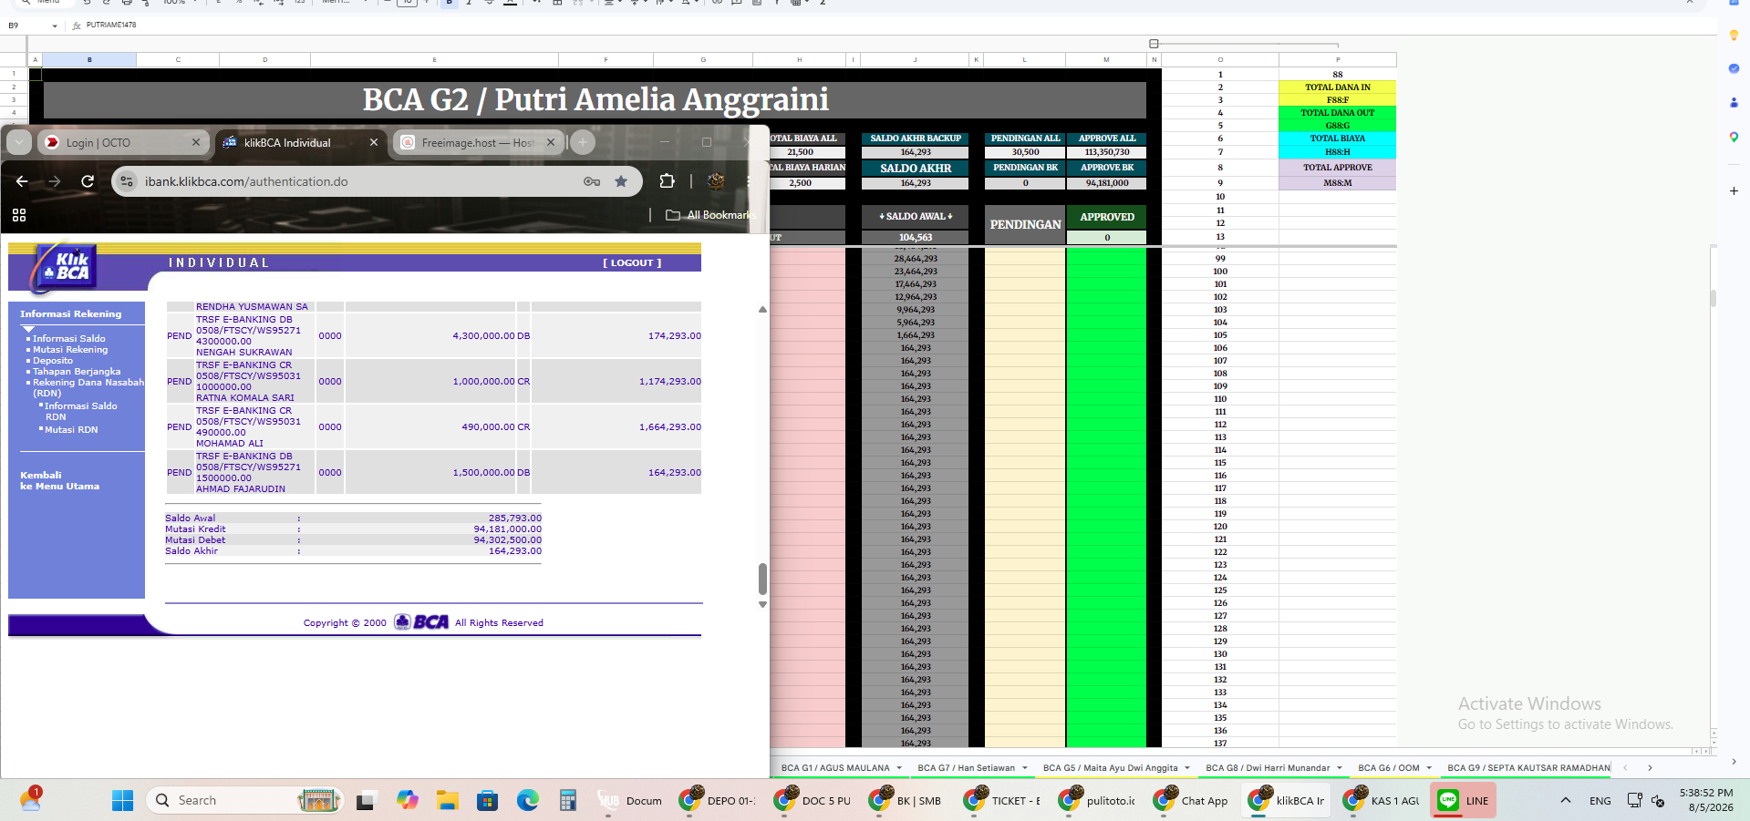Open Google Maps in Sheets side panel
Screen dimensions: 1750x821
click(1734, 137)
